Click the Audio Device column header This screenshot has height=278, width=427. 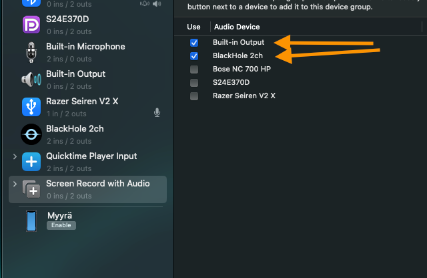237,27
